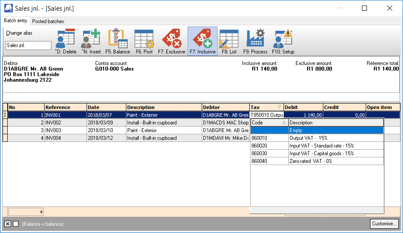Choose Zero-rated VAT 0% from tax list
403x233 pixels.
tap(317, 161)
